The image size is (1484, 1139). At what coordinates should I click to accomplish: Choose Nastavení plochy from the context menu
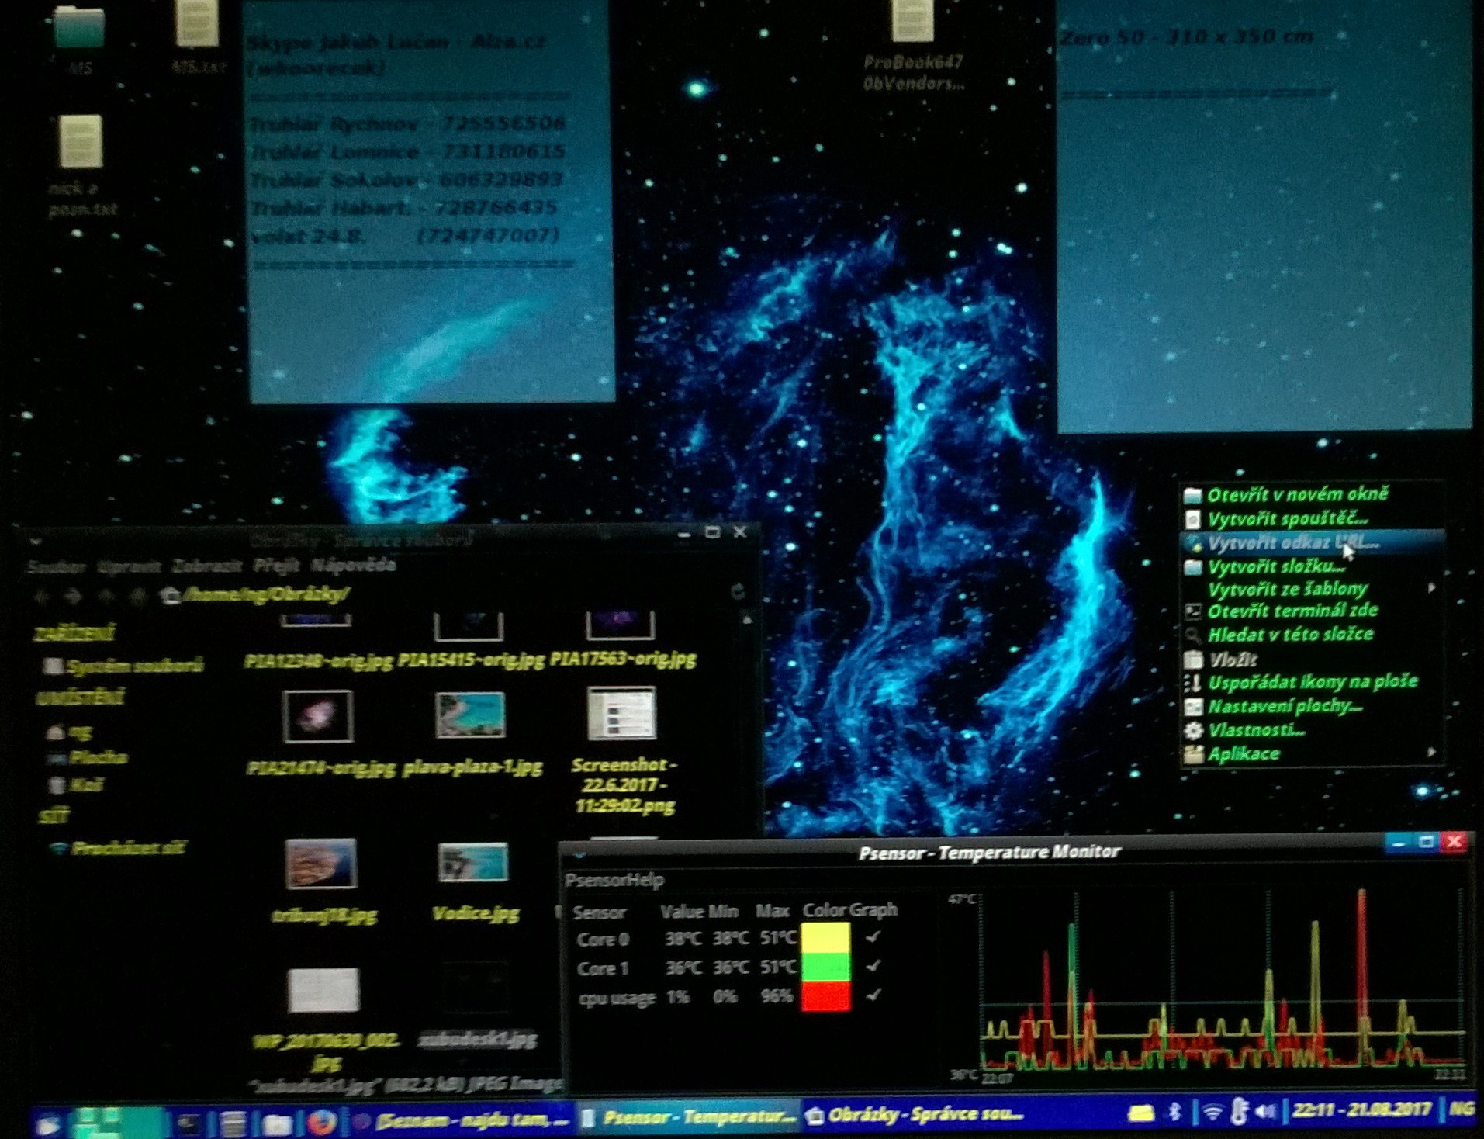click(x=1285, y=706)
